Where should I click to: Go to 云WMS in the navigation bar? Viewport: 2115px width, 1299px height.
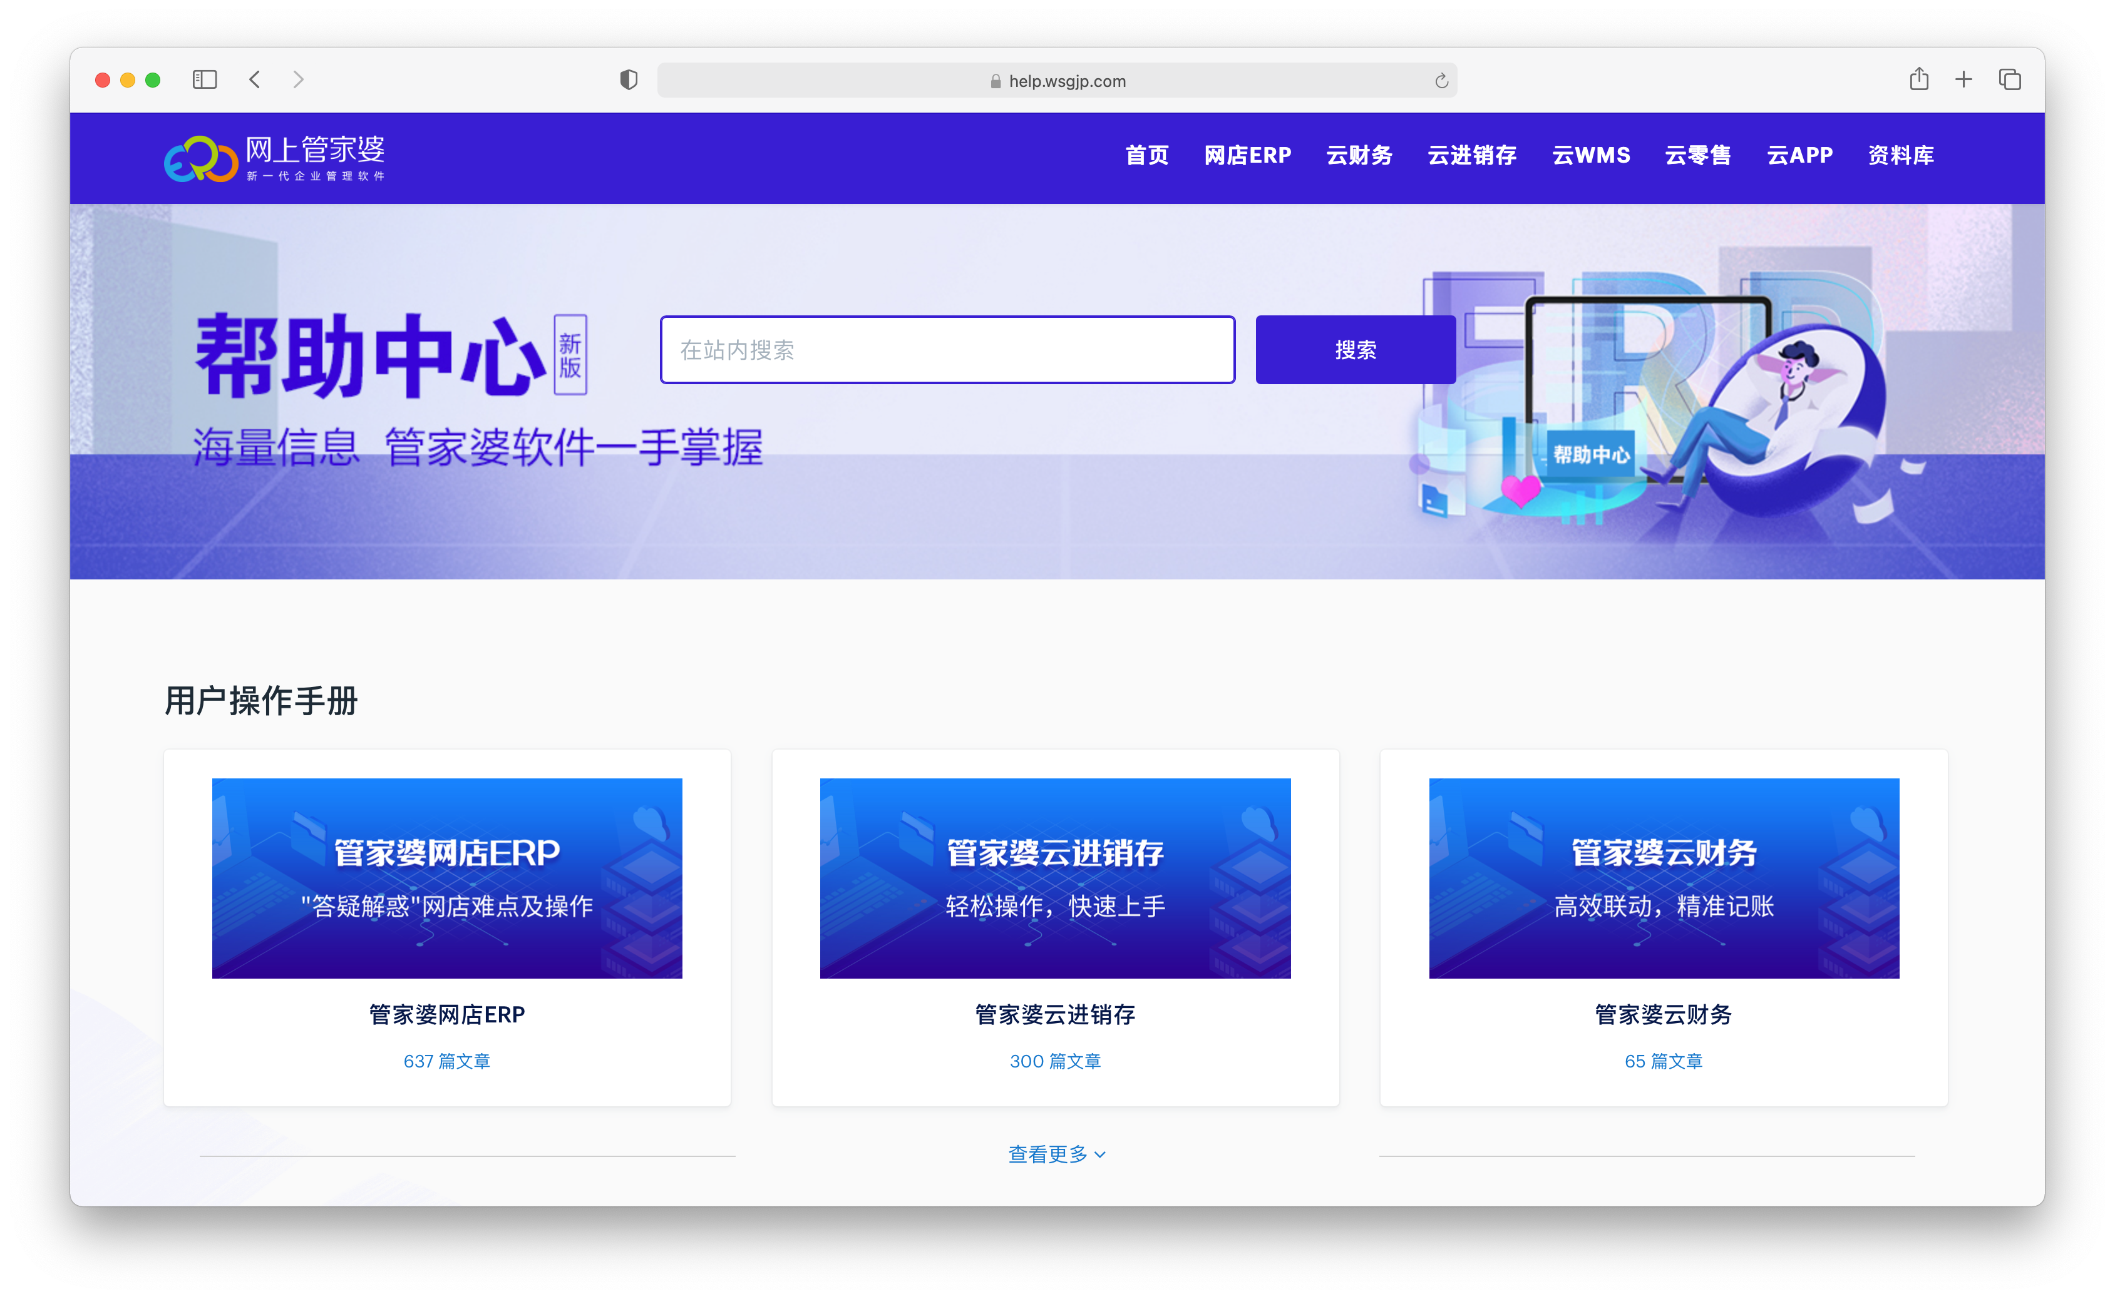click(x=1591, y=156)
